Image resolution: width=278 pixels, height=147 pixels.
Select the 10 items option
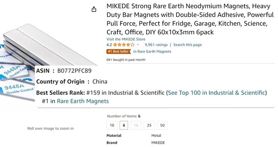click(112, 125)
